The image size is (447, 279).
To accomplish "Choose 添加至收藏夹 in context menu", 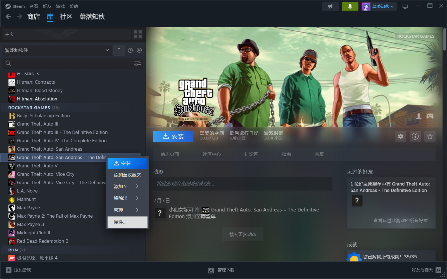I will (127, 175).
